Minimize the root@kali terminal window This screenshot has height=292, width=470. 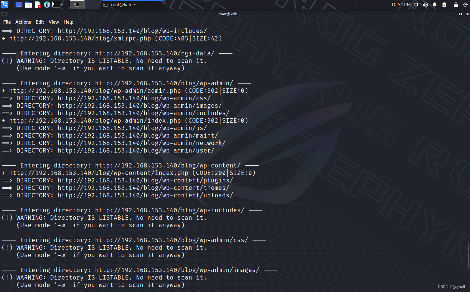[x=454, y=14]
